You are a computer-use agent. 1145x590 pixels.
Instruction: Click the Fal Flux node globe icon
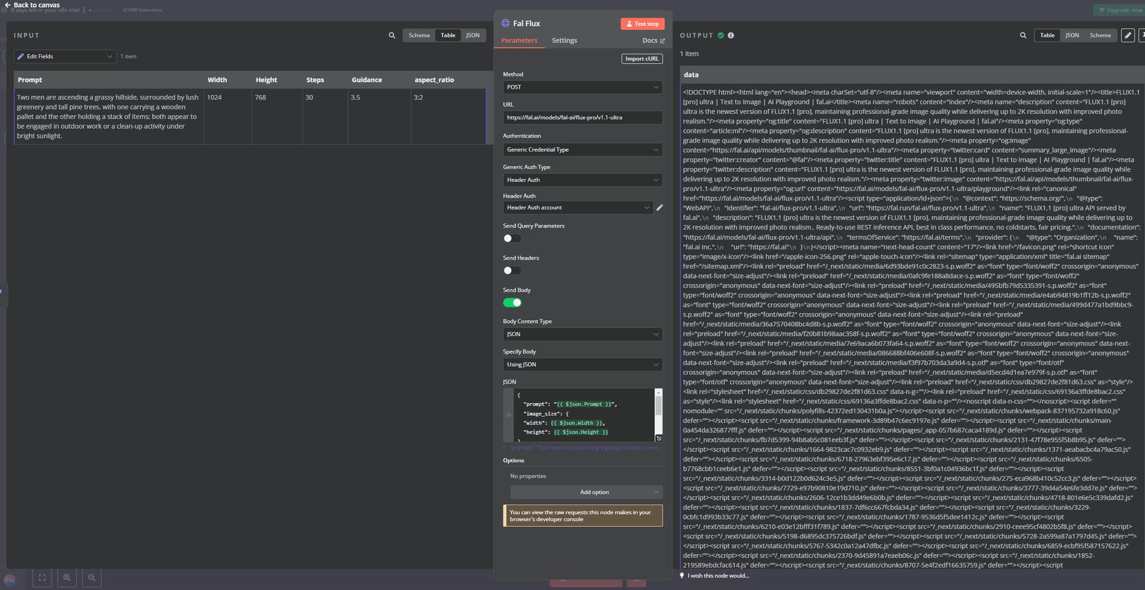coord(506,23)
